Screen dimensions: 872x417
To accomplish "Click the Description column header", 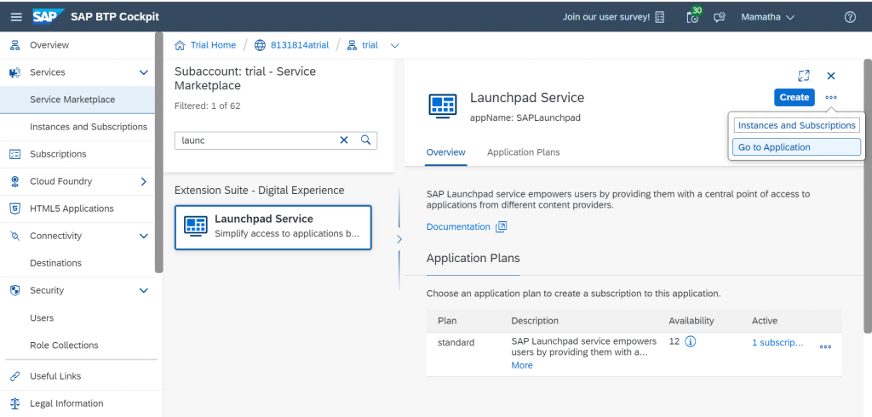I will click(535, 321).
